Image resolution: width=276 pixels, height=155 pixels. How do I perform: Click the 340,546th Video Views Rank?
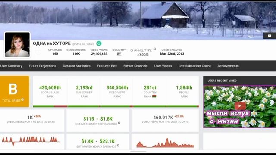point(117,87)
